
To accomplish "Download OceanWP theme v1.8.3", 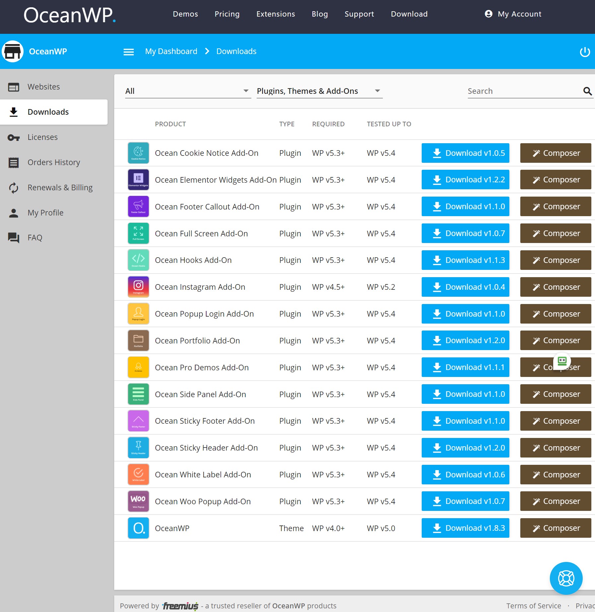I will pyautogui.click(x=465, y=528).
